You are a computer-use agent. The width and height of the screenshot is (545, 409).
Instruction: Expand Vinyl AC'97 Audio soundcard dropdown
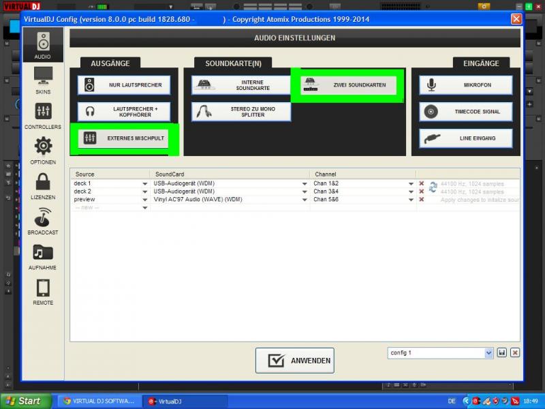click(305, 200)
